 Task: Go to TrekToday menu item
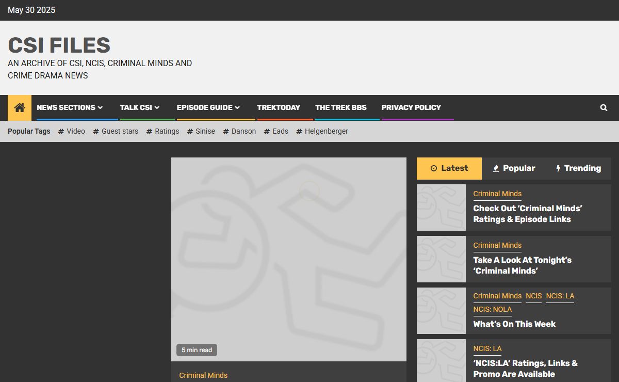pos(279,107)
